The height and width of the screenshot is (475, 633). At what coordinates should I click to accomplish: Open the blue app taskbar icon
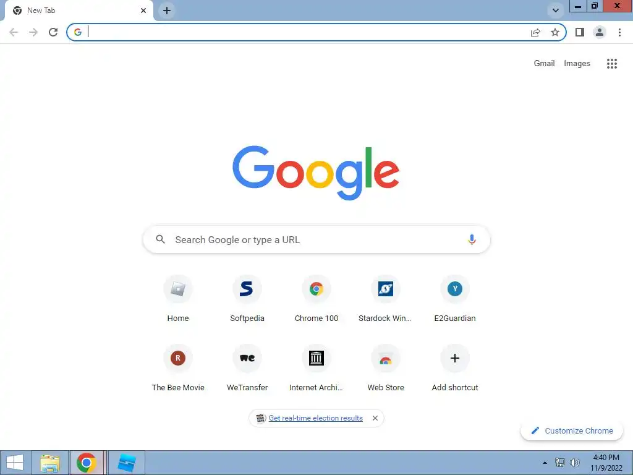pos(126,463)
